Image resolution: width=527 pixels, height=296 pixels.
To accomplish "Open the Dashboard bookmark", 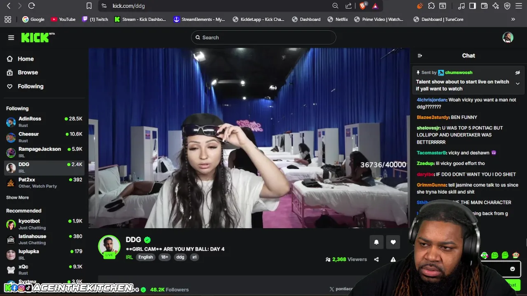I will [306, 19].
